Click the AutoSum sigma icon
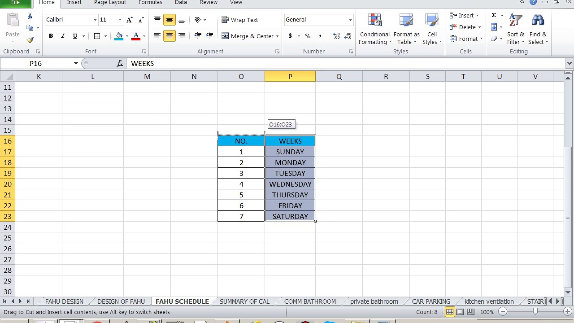This screenshot has width=574, height=323. [x=494, y=15]
